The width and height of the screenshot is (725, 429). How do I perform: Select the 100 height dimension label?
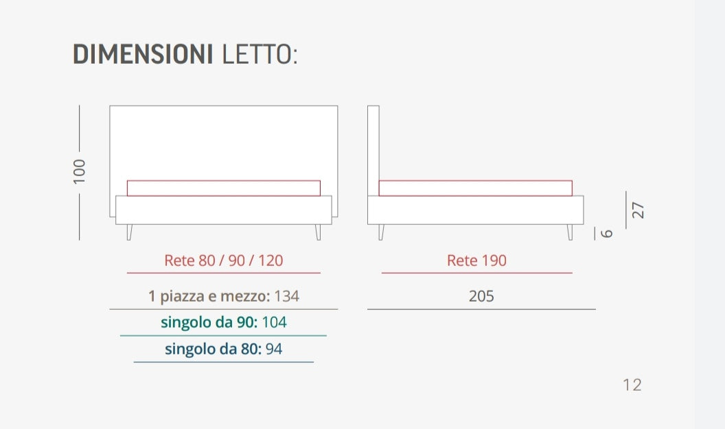(79, 171)
